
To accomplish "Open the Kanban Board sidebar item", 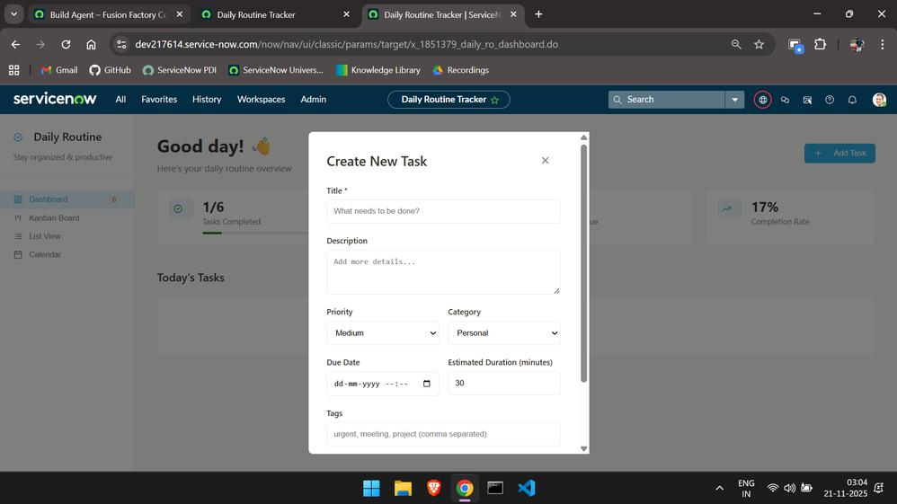I will (x=54, y=218).
